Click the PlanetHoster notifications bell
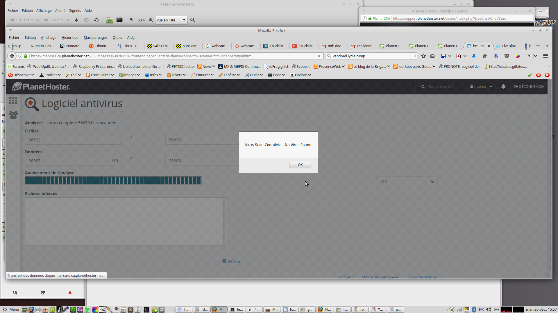 tap(503, 86)
